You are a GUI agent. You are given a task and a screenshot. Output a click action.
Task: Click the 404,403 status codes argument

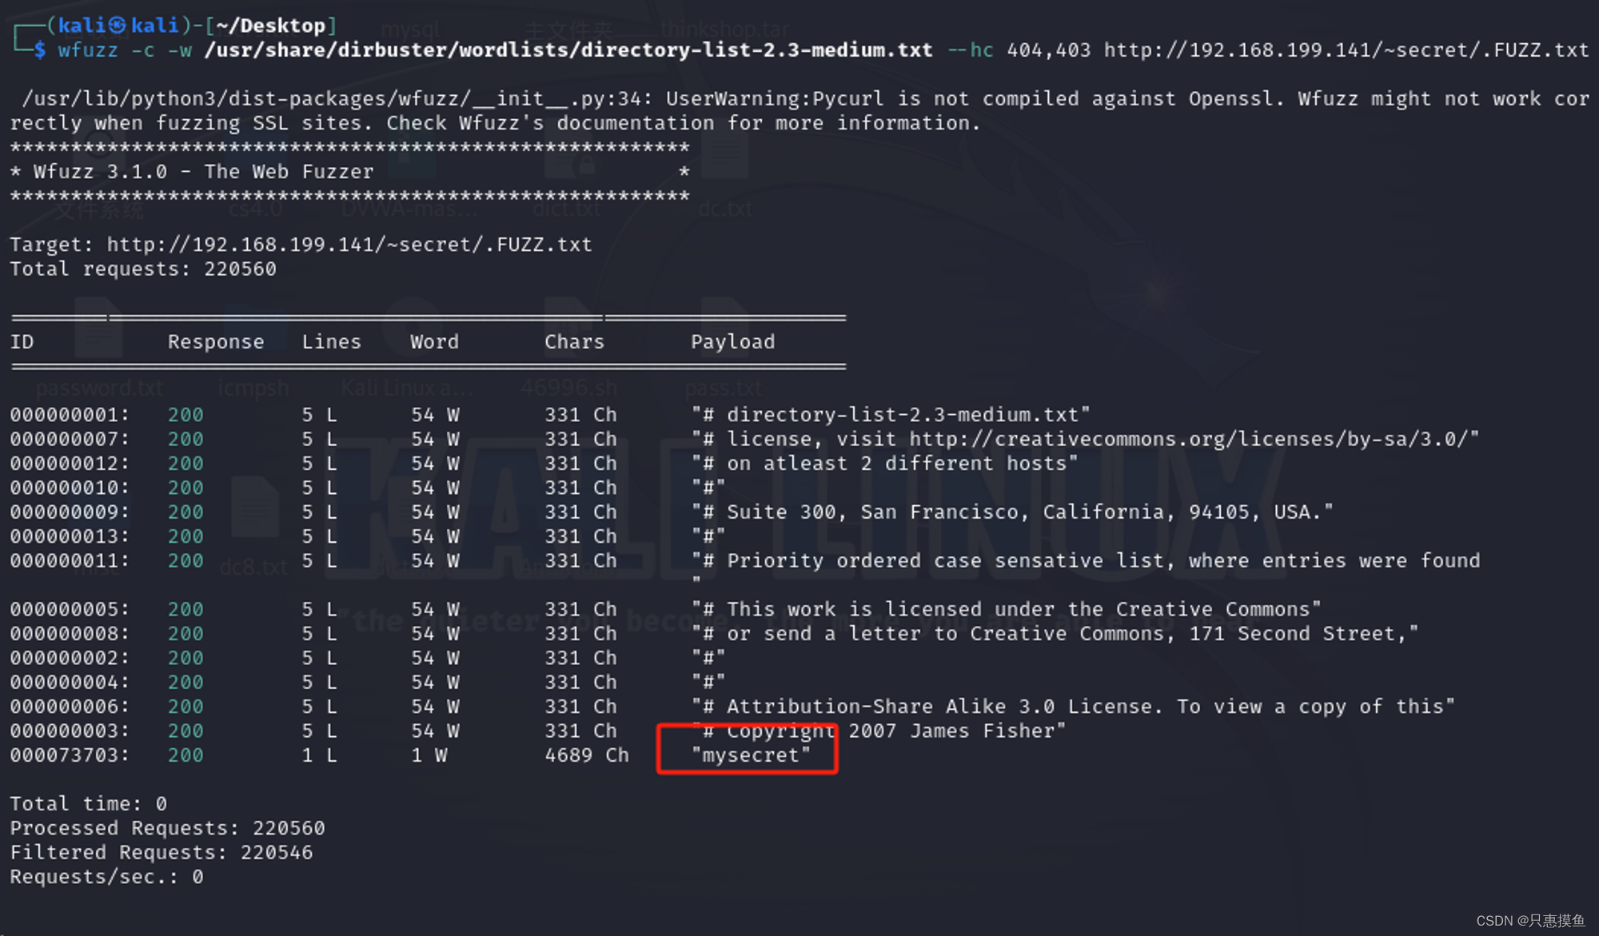[x=1048, y=50]
